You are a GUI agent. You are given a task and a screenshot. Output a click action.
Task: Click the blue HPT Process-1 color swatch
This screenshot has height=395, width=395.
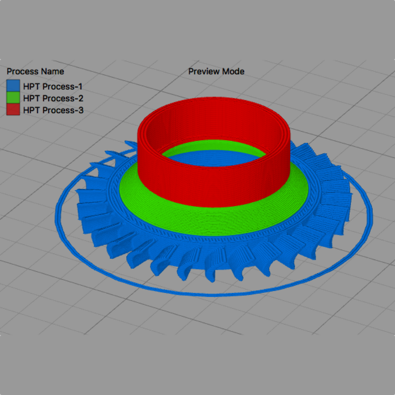[13, 86]
